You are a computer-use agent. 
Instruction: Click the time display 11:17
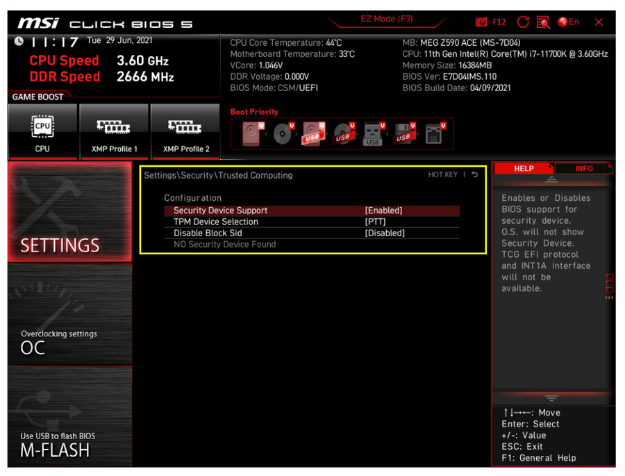55,42
